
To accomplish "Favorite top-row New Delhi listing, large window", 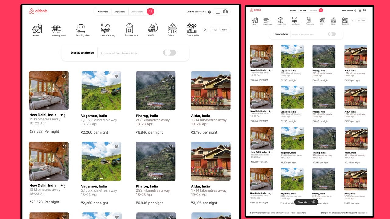I will pos(64,76).
